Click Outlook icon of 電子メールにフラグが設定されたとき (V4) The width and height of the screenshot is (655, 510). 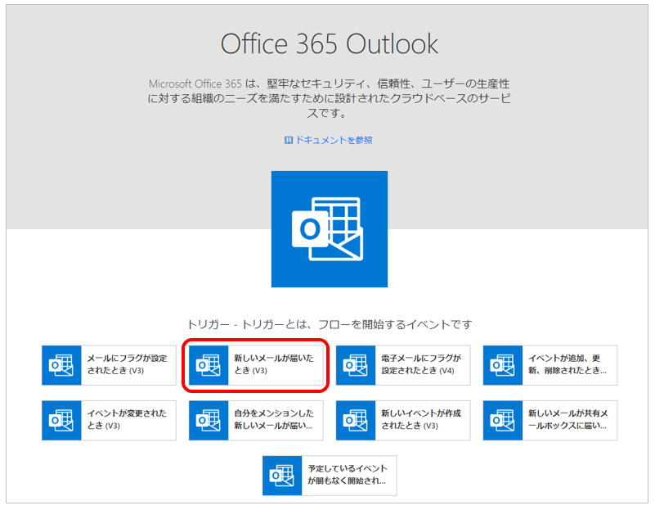pos(356,365)
